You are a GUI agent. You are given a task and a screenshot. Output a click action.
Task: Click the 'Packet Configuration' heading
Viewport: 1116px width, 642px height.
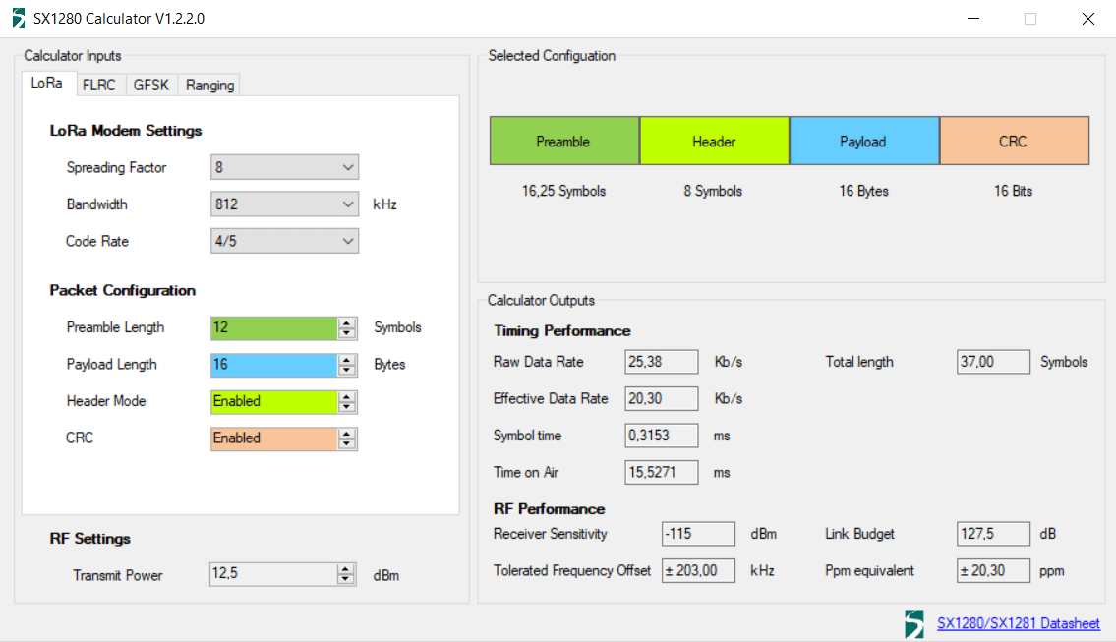(x=123, y=290)
